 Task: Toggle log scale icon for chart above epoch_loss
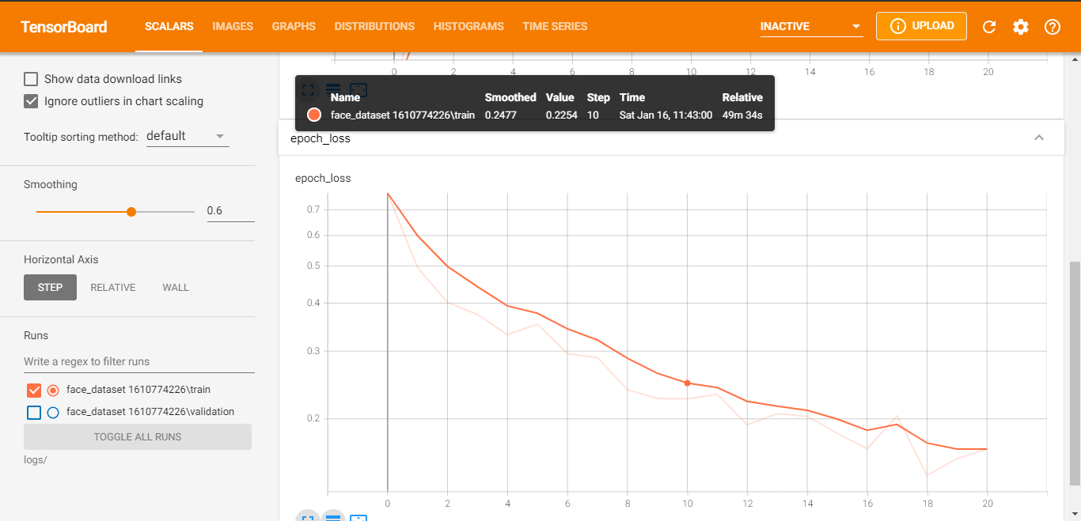coord(333,90)
